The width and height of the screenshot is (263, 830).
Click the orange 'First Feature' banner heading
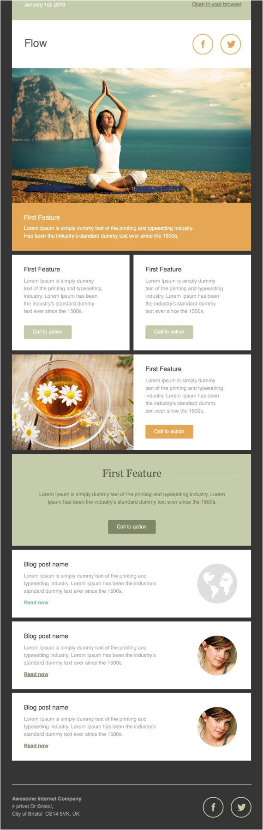click(x=42, y=217)
